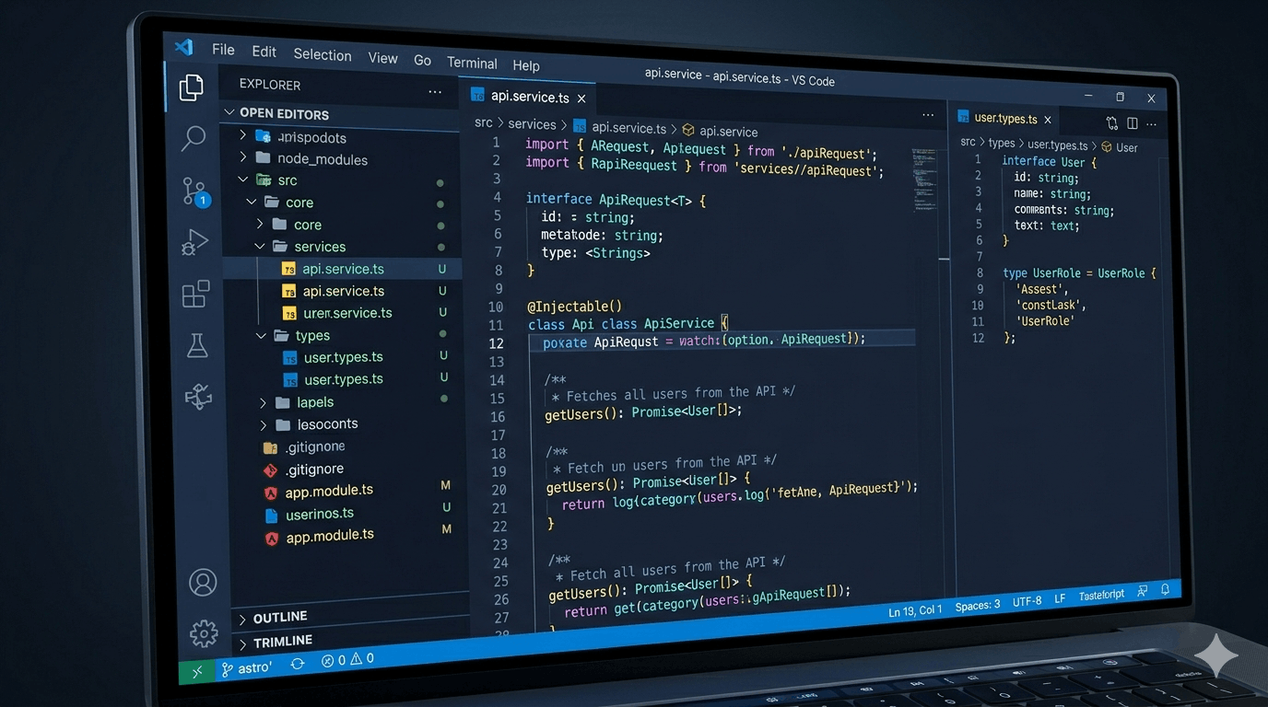The image size is (1268, 707).
Task: Click the split editor icon beside user.types.ts
Action: 1132,122
